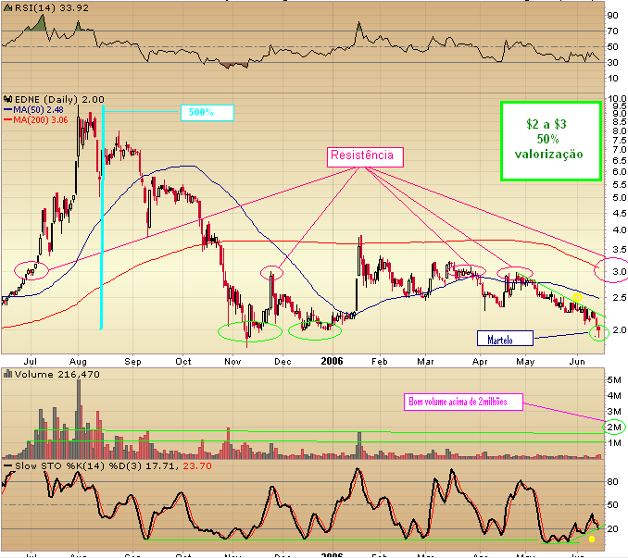
Task: Click the 20 level on the stochastic scale
Action: (613, 529)
